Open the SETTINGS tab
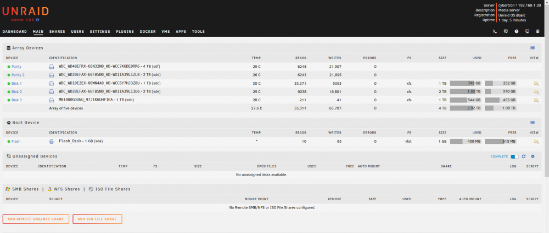Screen dimensions: 549x233 (100, 32)
